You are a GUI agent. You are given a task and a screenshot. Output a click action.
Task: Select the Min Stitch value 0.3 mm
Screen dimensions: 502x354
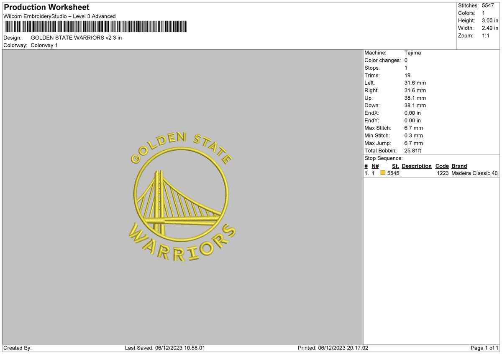pos(414,135)
